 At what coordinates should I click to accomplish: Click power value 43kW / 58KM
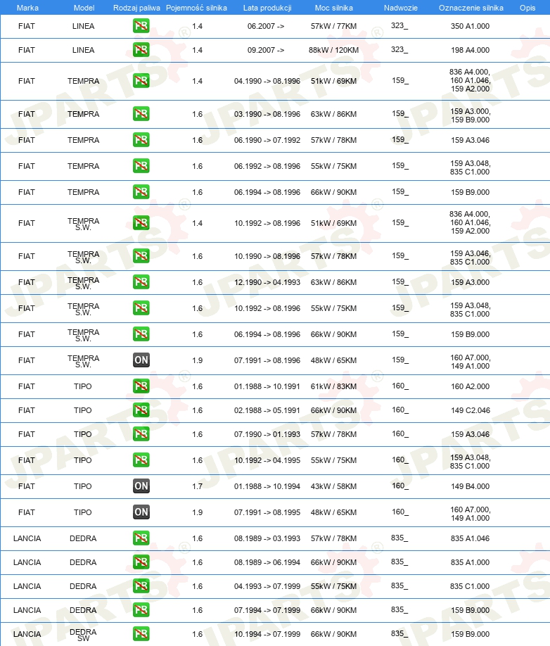(x=334, y=486)
